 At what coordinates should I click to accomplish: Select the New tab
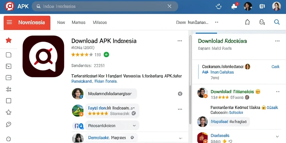point(61,22)
